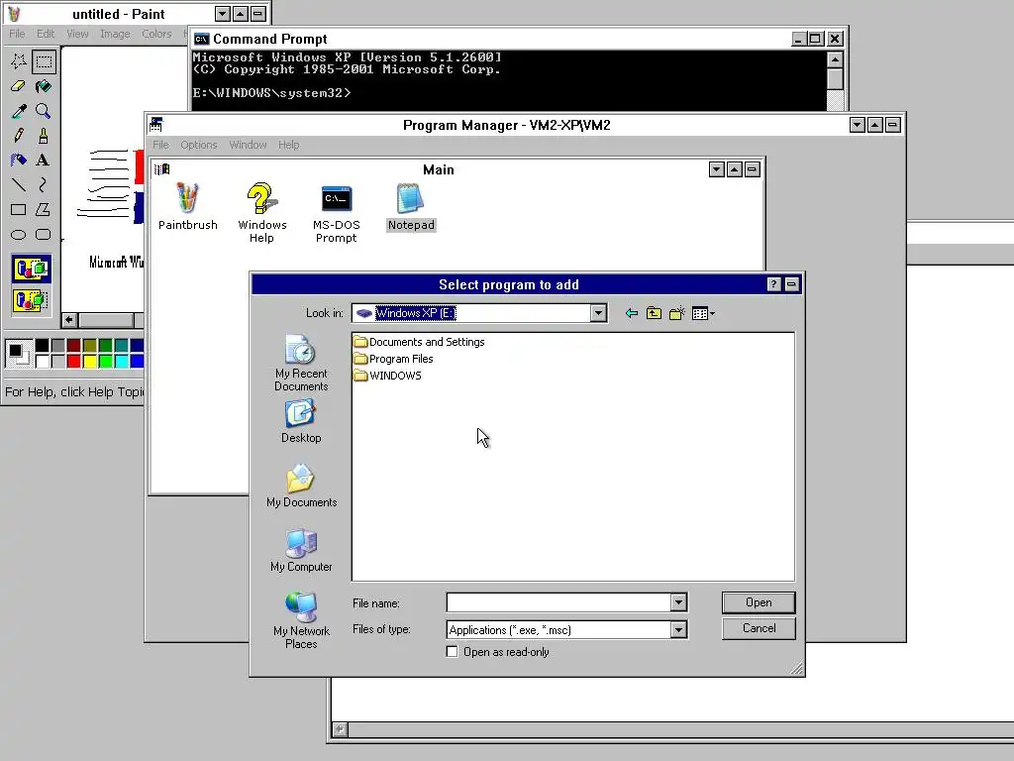Click the green Back arrow in dialog
1014x761 pixels.
click(x=631, y=314)
